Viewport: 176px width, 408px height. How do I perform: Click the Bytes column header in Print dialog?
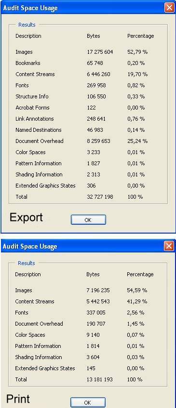click(93, 274)
